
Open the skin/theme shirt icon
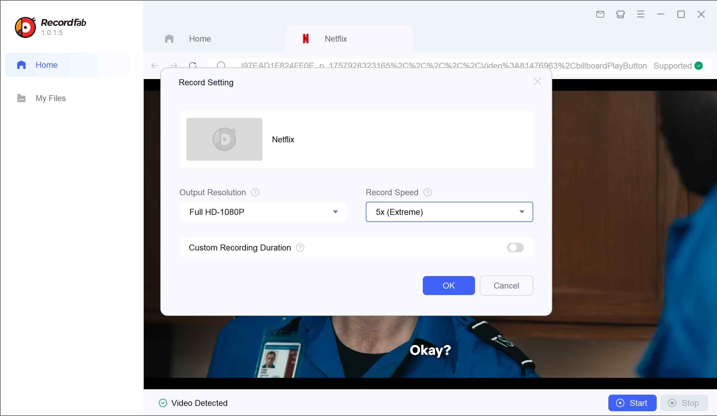tap(620, 14)
